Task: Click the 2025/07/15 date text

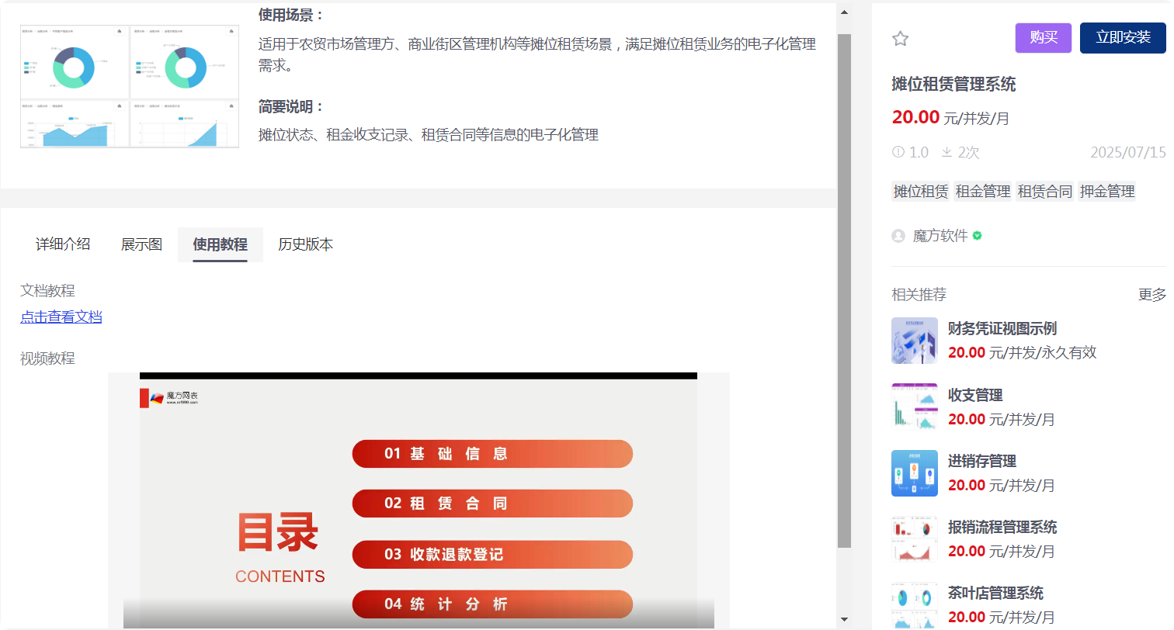Action: (x=1128, y=152)
